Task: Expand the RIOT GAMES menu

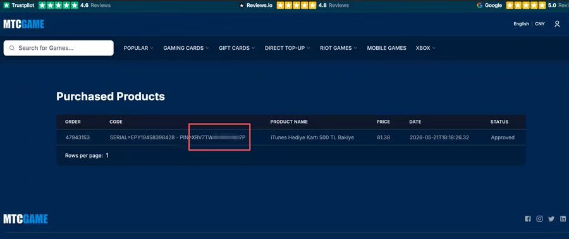Action: (x=338, y=48)
